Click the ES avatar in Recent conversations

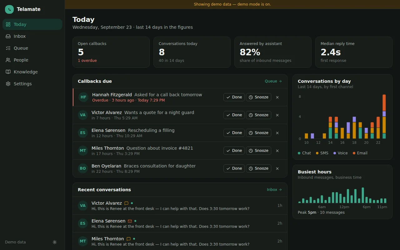tap(83, 223)
